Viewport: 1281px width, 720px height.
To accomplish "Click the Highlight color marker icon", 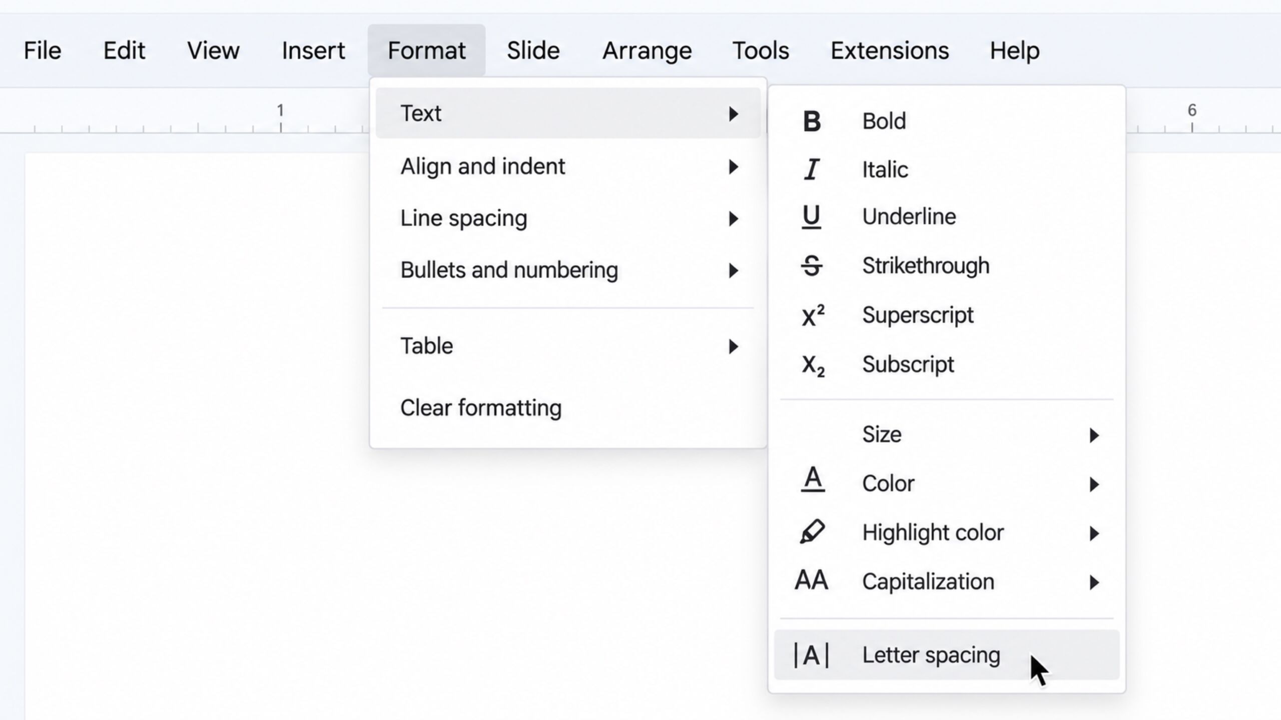I will pyautogui.click(x=812, y=531).
